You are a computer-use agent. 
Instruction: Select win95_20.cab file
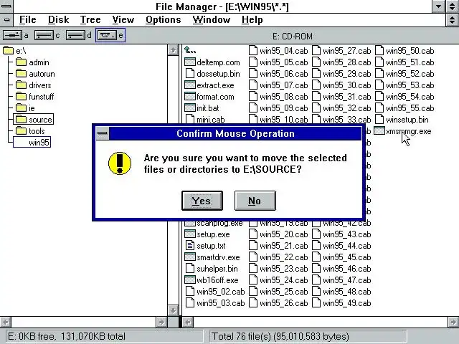click(278, 234)
